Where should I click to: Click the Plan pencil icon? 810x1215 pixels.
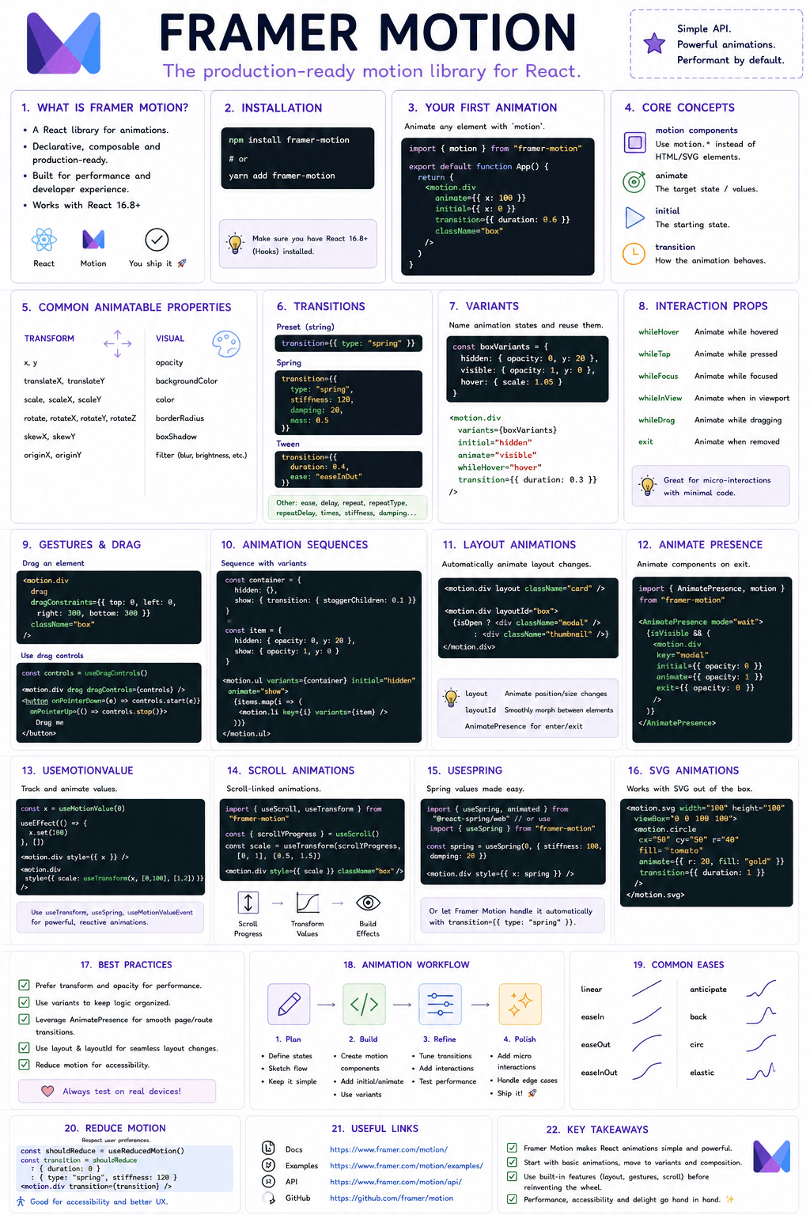click(x=289, y=1005)
